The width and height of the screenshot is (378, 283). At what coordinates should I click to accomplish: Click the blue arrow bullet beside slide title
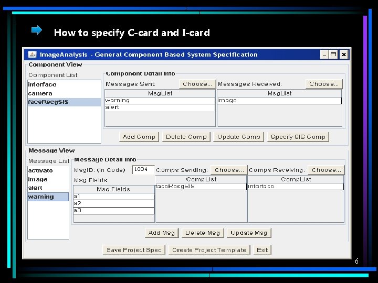point(37,30)
